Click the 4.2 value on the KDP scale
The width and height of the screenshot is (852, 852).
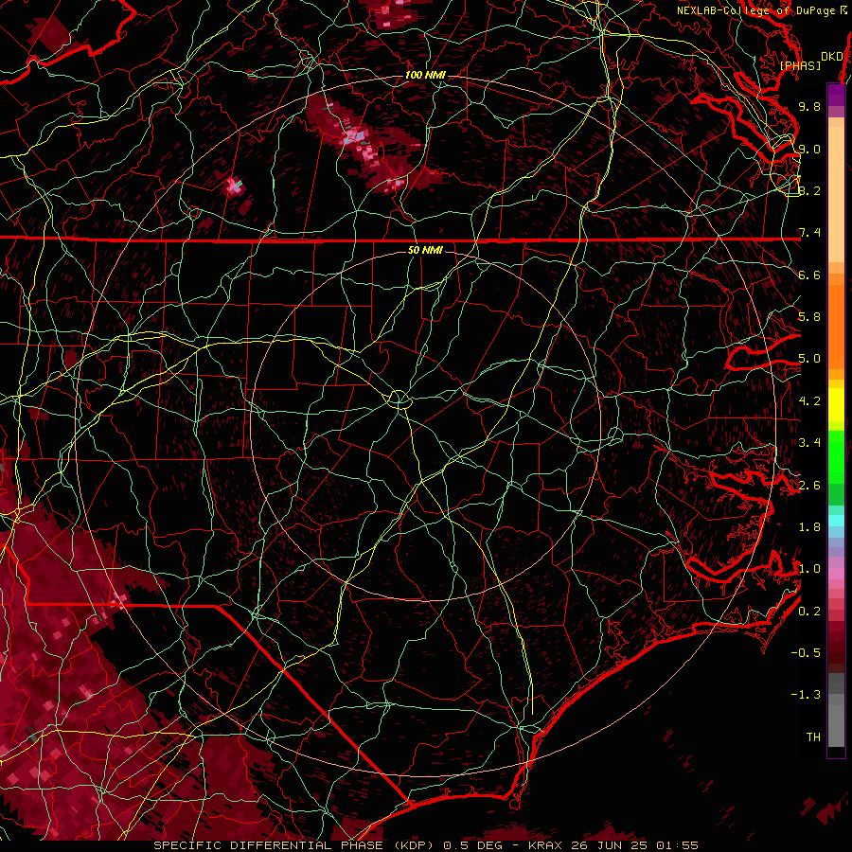[809, 401]
